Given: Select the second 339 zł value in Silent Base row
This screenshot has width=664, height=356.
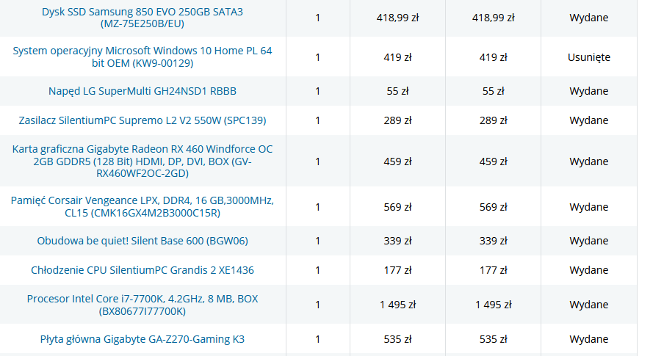Looking at the screenshot, I should (494, 241).
